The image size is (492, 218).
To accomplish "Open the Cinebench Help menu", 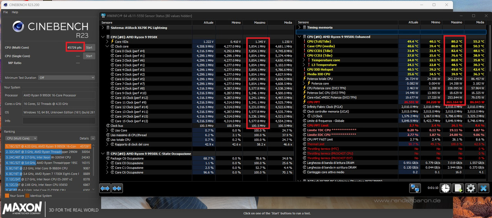I will click(x=15, y=12).
